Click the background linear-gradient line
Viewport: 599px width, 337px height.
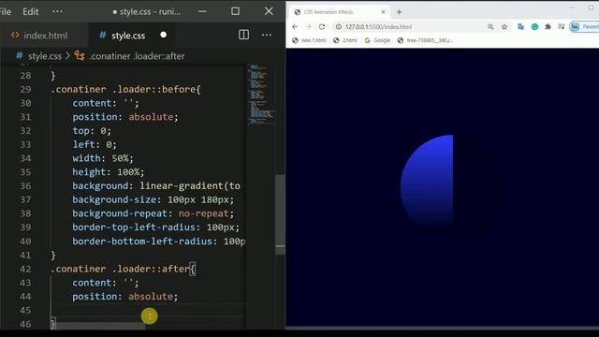pos(156,185)
